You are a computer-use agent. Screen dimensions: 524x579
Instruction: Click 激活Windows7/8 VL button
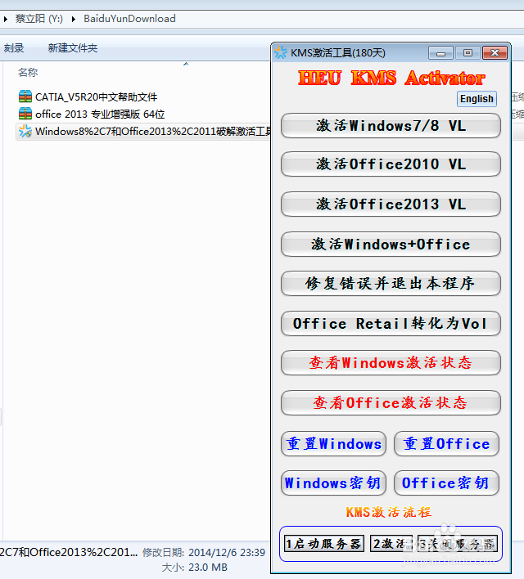(x=391, y=126)
